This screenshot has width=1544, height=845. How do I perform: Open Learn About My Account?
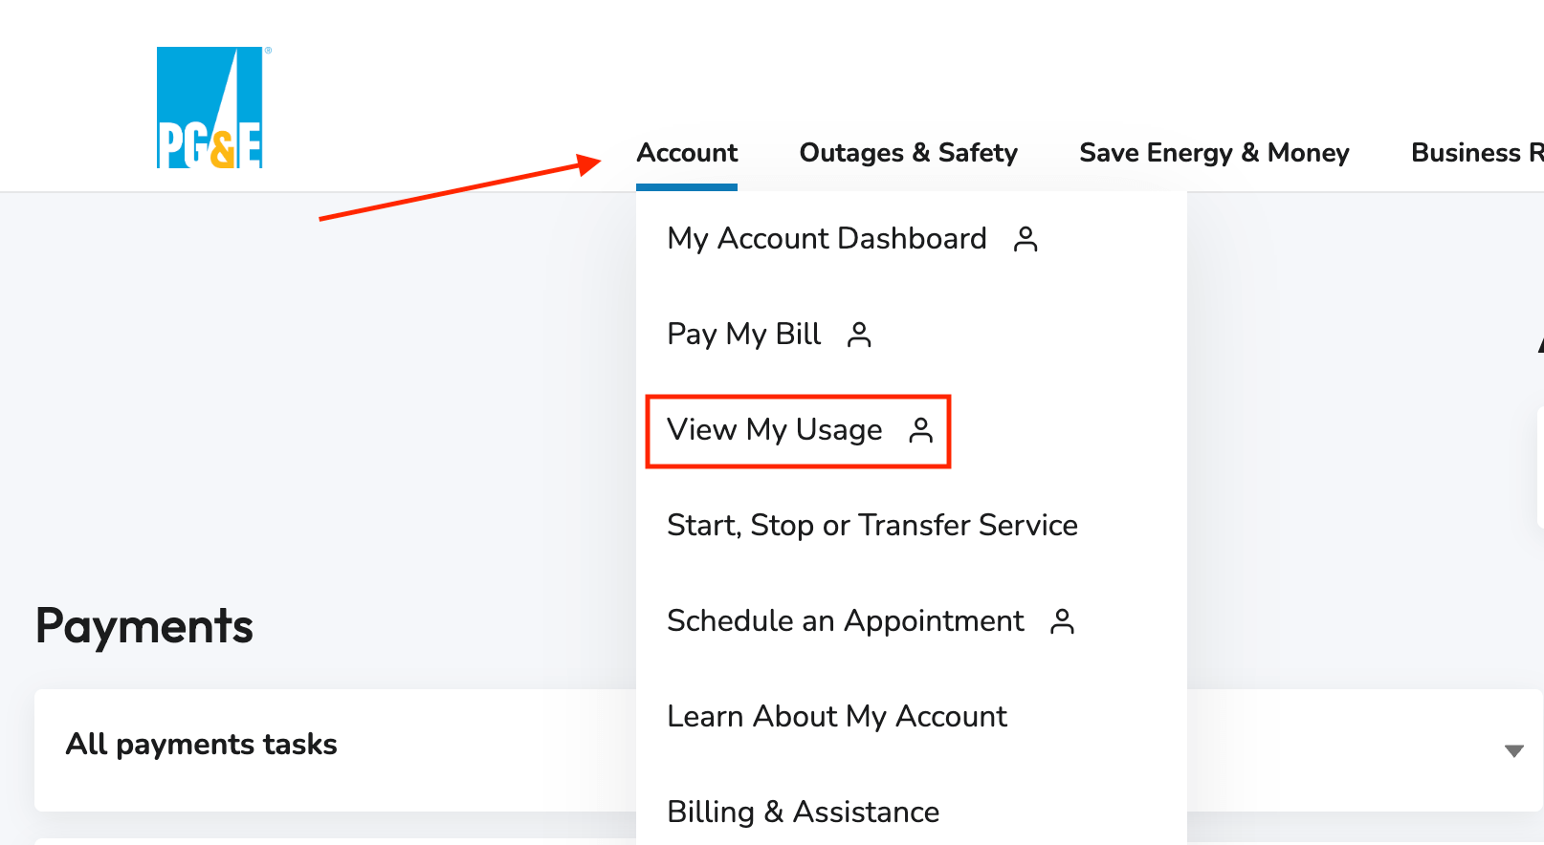click(x=837, y=717)
